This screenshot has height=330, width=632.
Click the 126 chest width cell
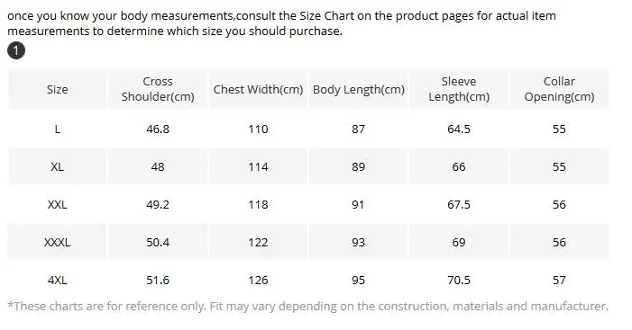pyautogui.click(x=258, y=281)
